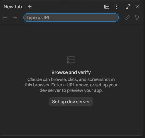The height and width of the screenshot is (138, 145).
Task: Focus the Type a URL field
Action: click(71, 18)
